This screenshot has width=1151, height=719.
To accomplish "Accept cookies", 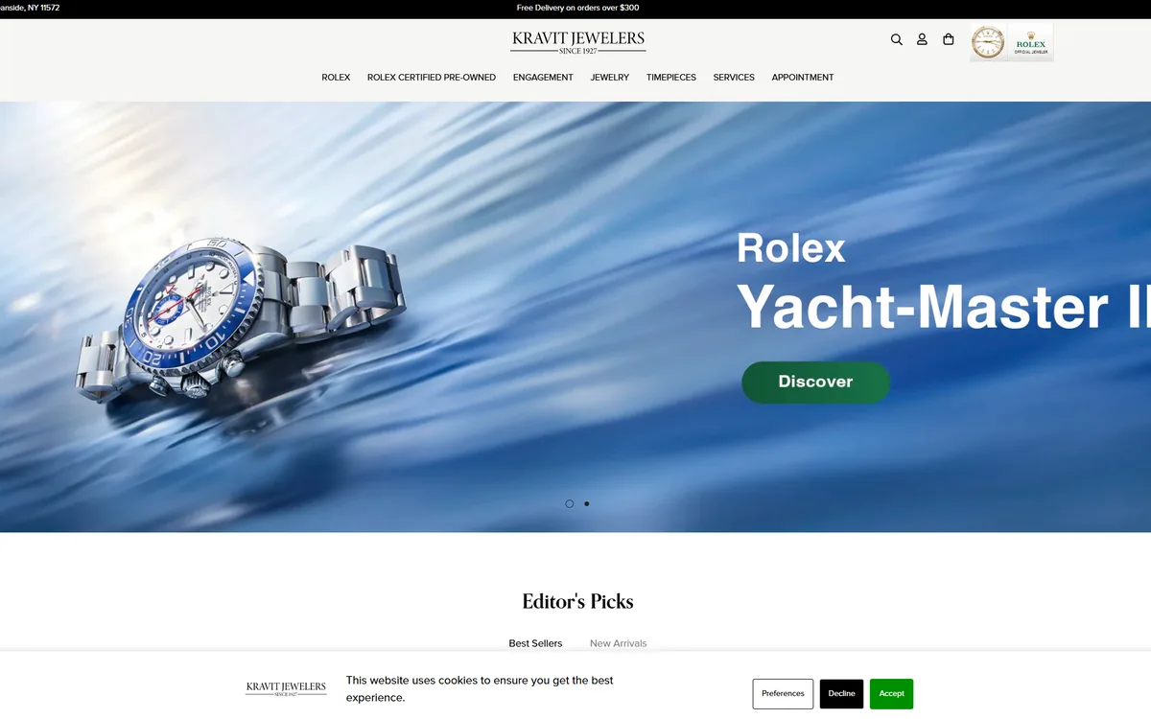I will coord(891,694).
